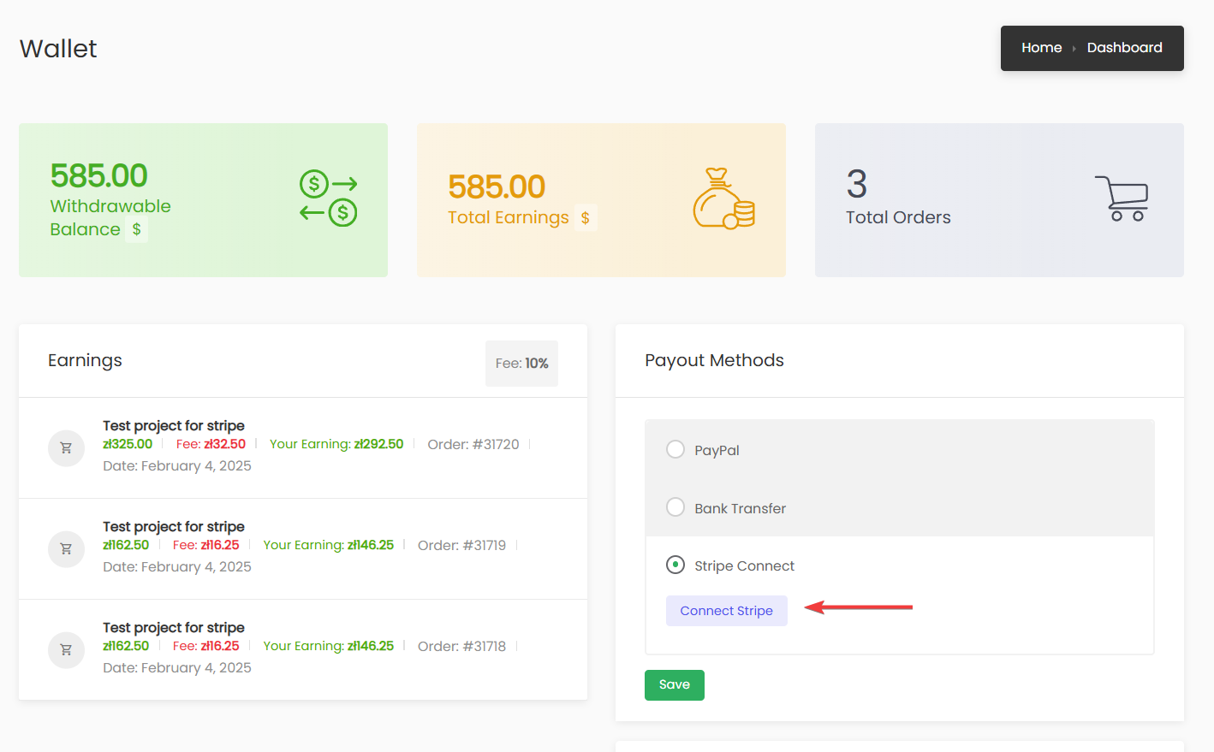Click cart icon beside order #31720
Image resolution: width=1214 pixels, height=752 pixels.
(x=66, y=448)
